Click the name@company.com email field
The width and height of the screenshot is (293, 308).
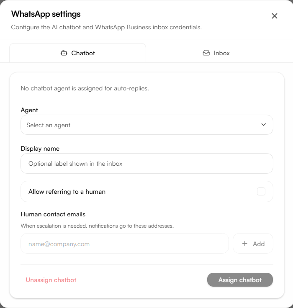[x=125, y=244]
